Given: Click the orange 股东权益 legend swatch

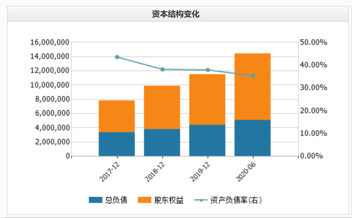Looking at the screenshot, I should (144, 200).
